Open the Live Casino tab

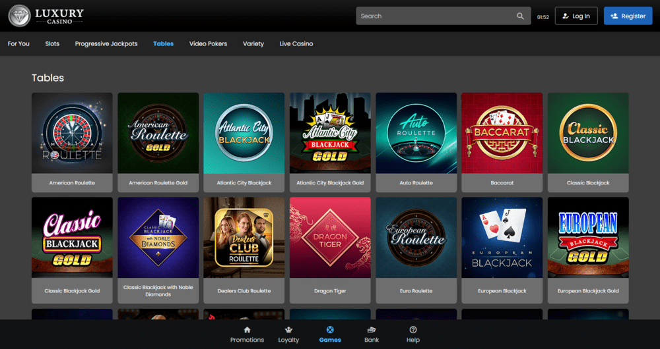(296, 43)
